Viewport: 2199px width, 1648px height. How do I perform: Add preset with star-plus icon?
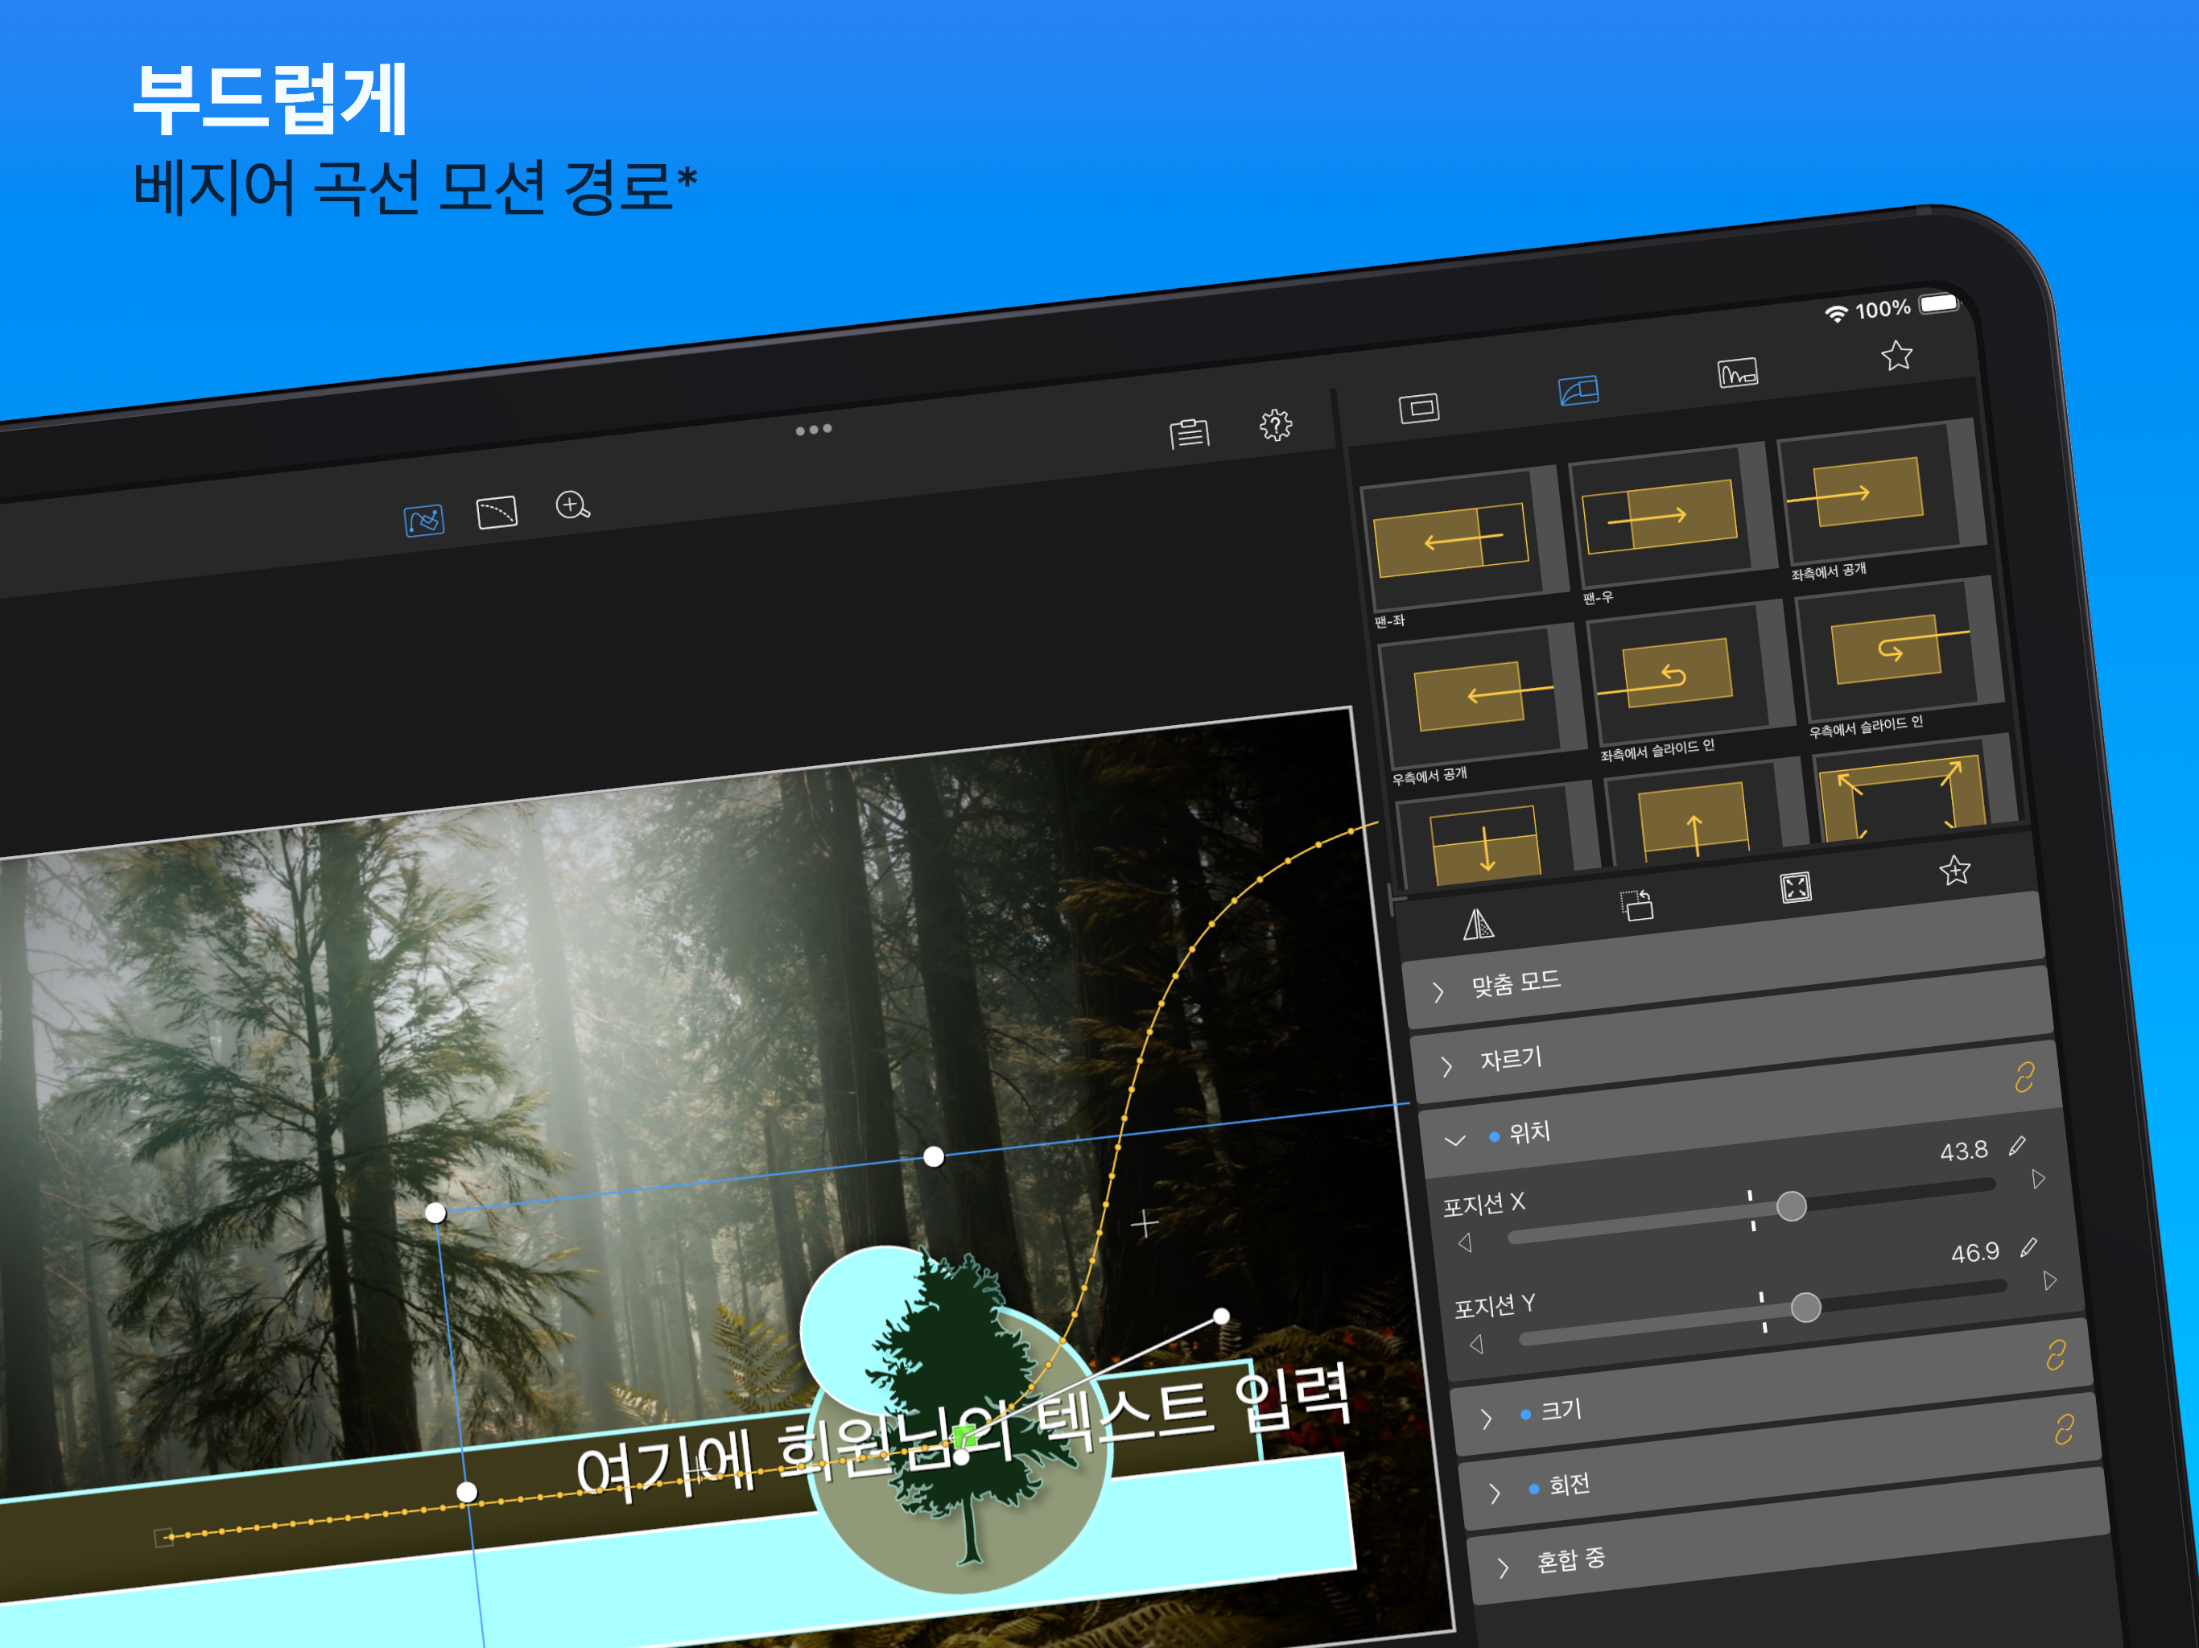[1954, 871]
